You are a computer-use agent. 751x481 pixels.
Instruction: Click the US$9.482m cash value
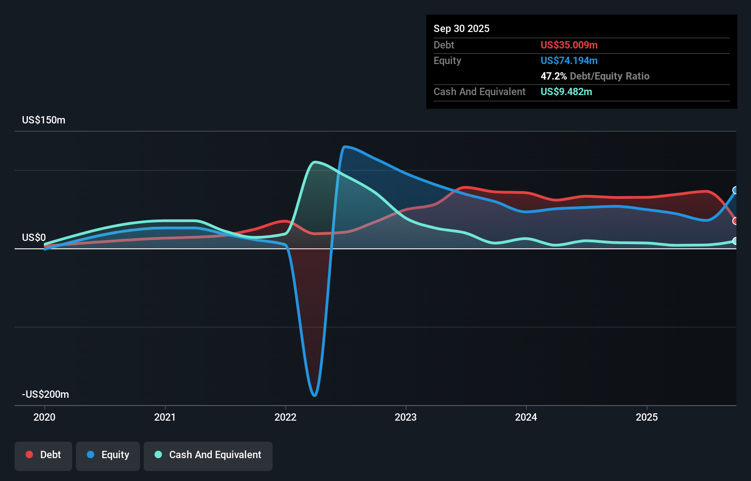click(x=566, y=91)
